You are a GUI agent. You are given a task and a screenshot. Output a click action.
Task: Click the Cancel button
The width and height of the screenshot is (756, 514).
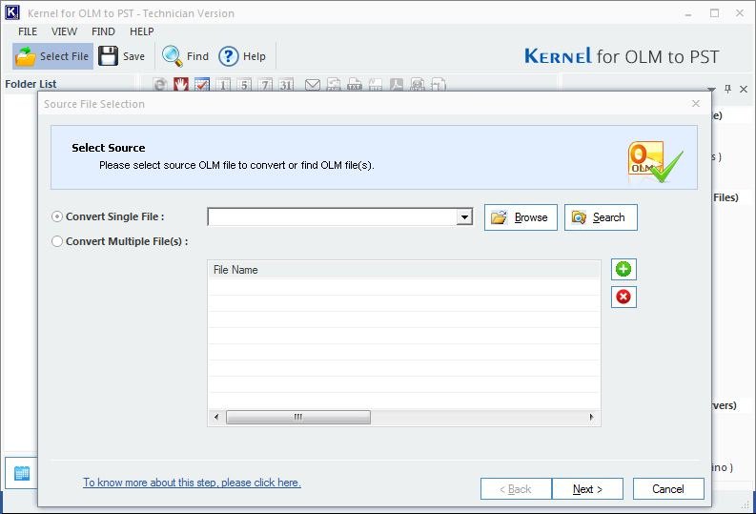(668, 489)
